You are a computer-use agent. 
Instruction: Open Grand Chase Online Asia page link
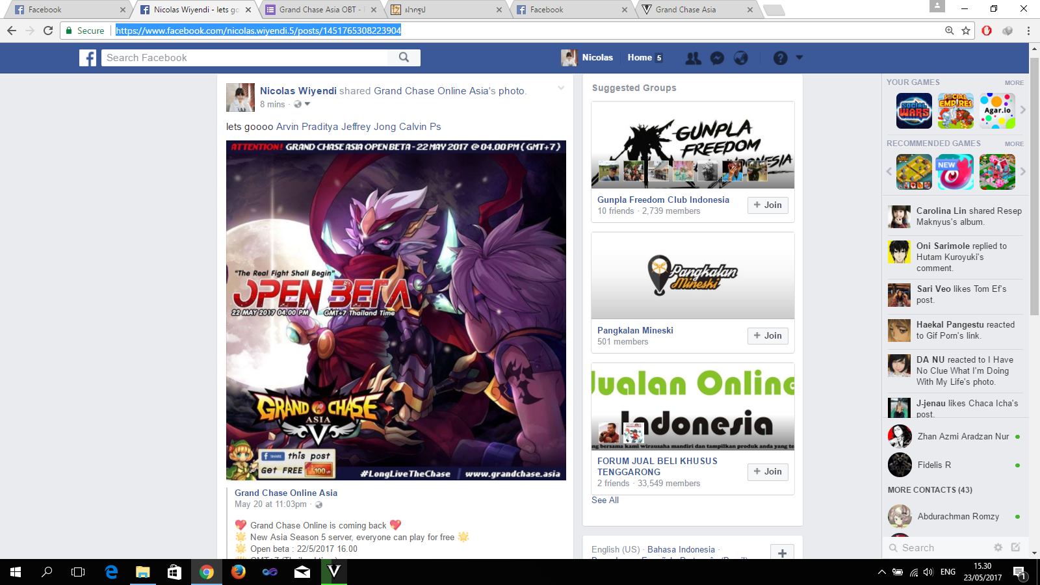point(286,493)
